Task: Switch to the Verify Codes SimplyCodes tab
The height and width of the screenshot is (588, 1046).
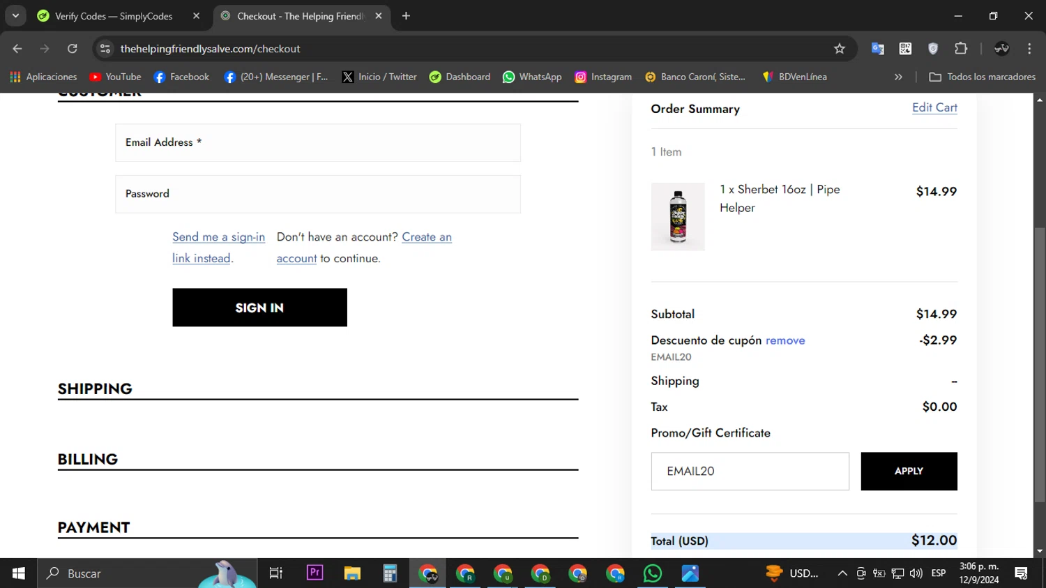Action: coord(114,16)
